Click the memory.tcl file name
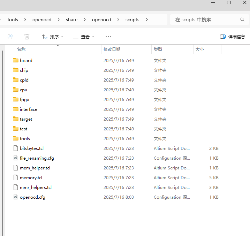Image resolution: width=250 pixels, height=236 pixels. pos(31,178)
